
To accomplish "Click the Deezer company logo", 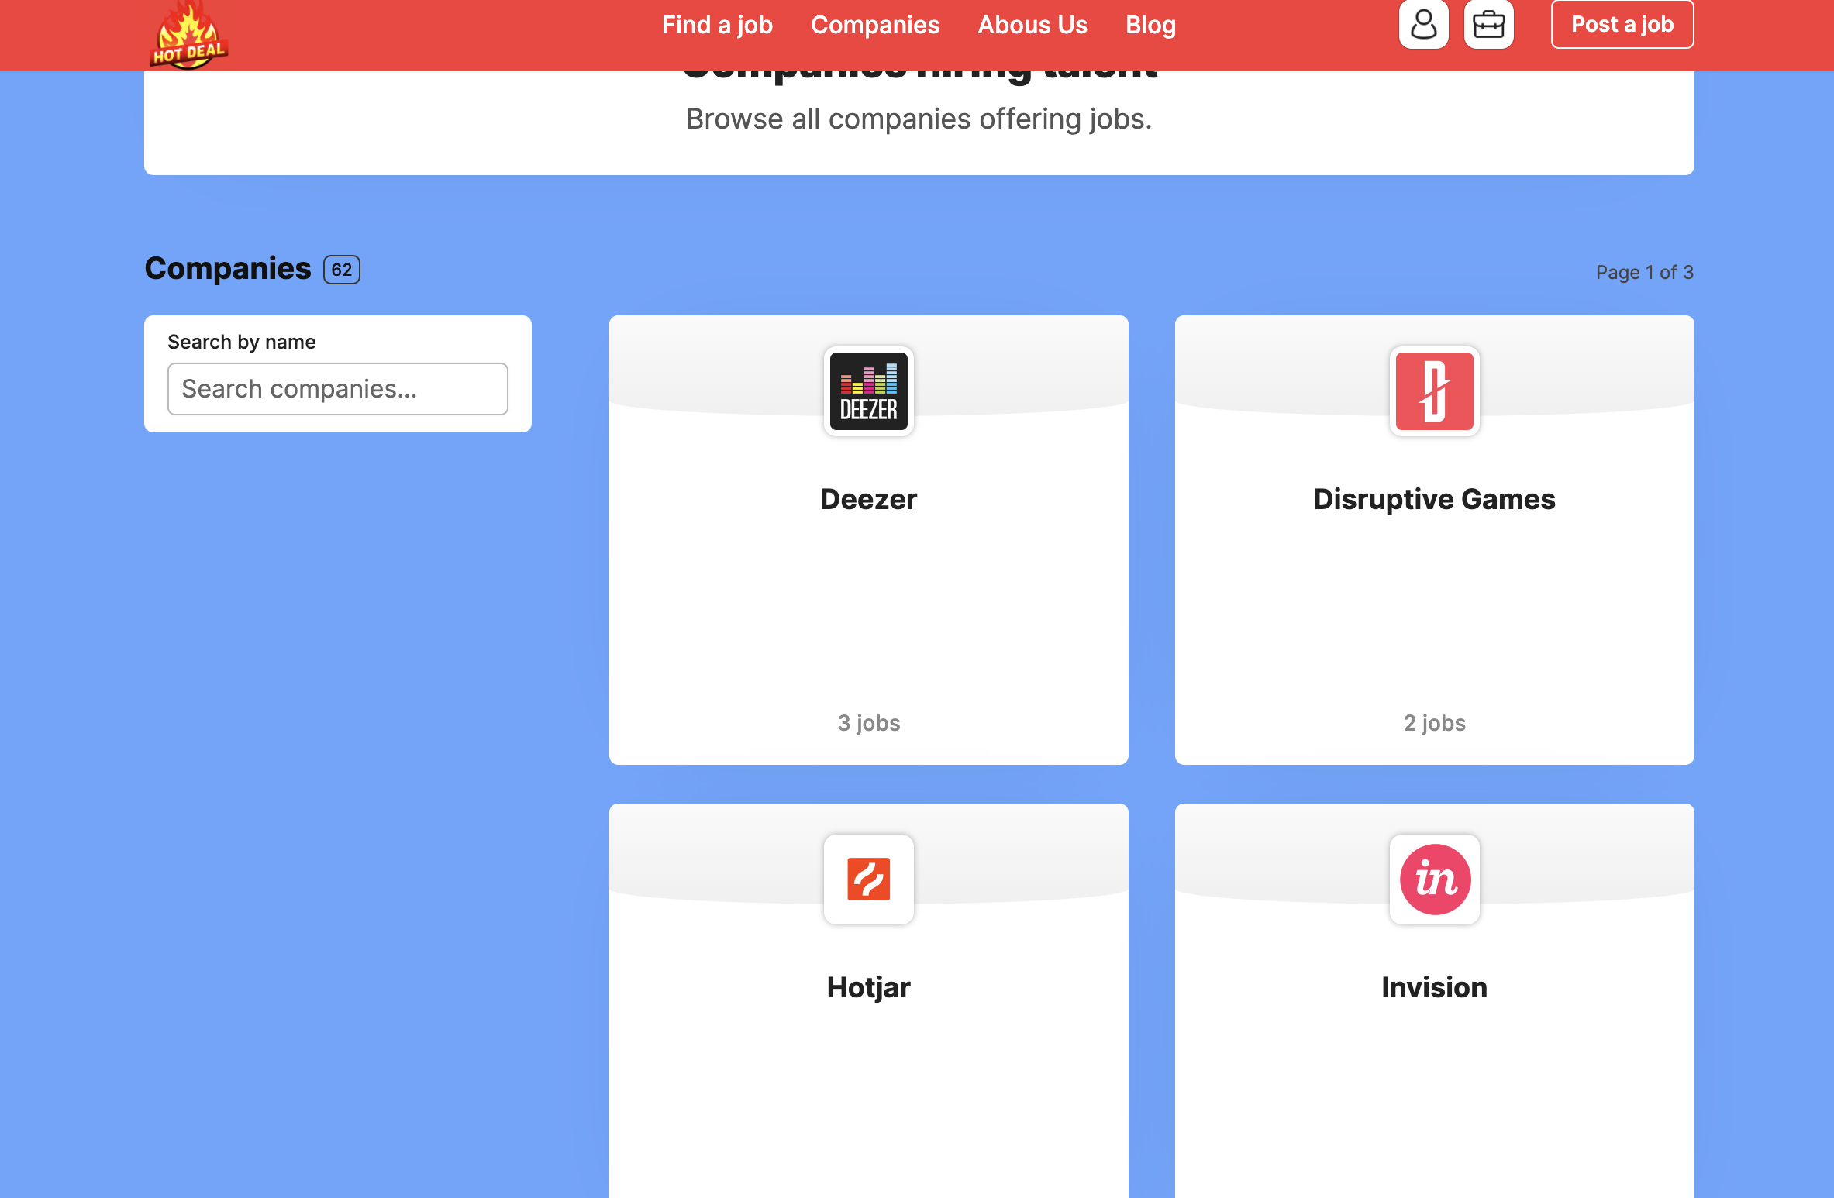I will tap(868, 391).
